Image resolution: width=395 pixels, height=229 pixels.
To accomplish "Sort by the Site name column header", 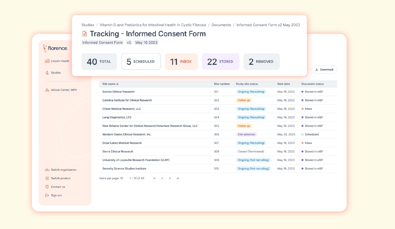I will tap(111, 84).
